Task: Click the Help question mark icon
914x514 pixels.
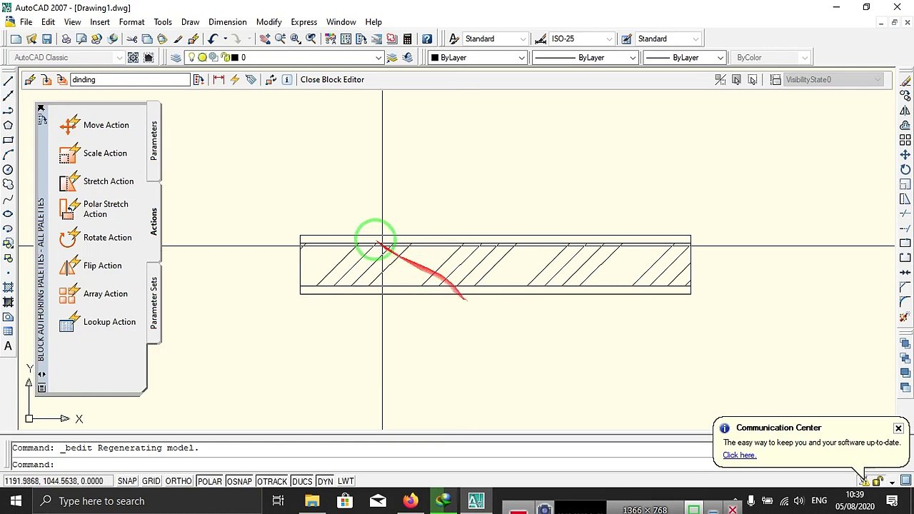Action: point(427,39)
